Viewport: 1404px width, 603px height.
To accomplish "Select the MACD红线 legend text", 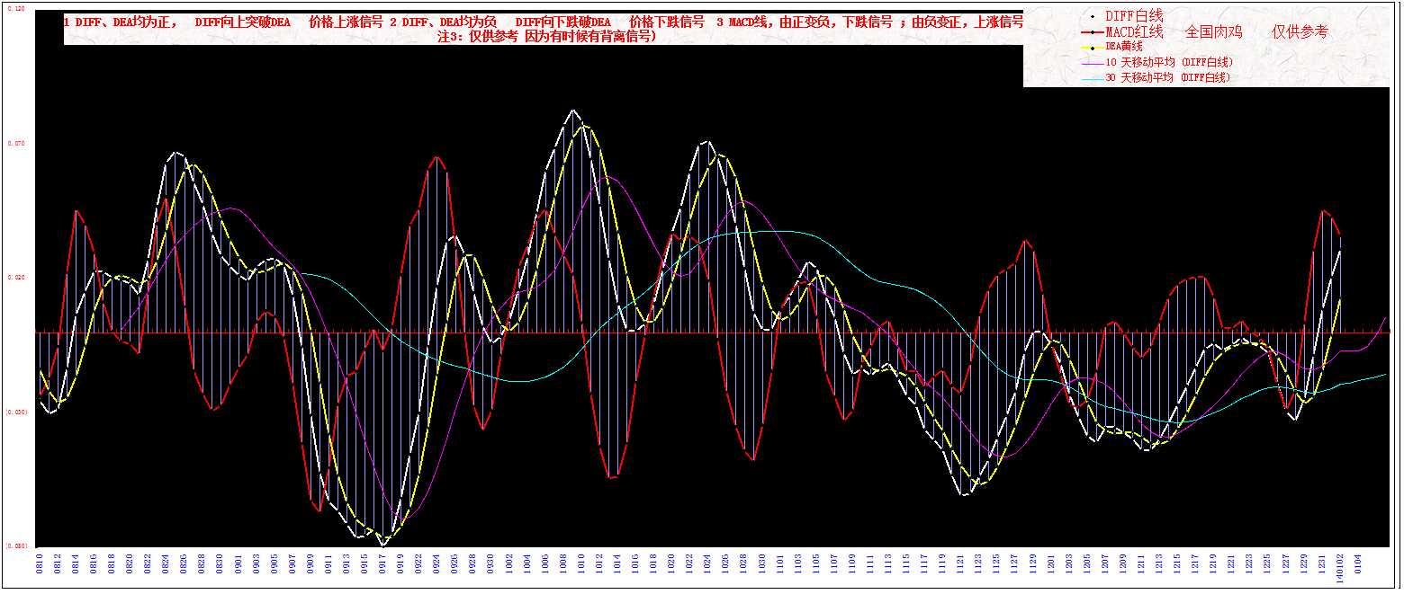I will click(1134, 31).
